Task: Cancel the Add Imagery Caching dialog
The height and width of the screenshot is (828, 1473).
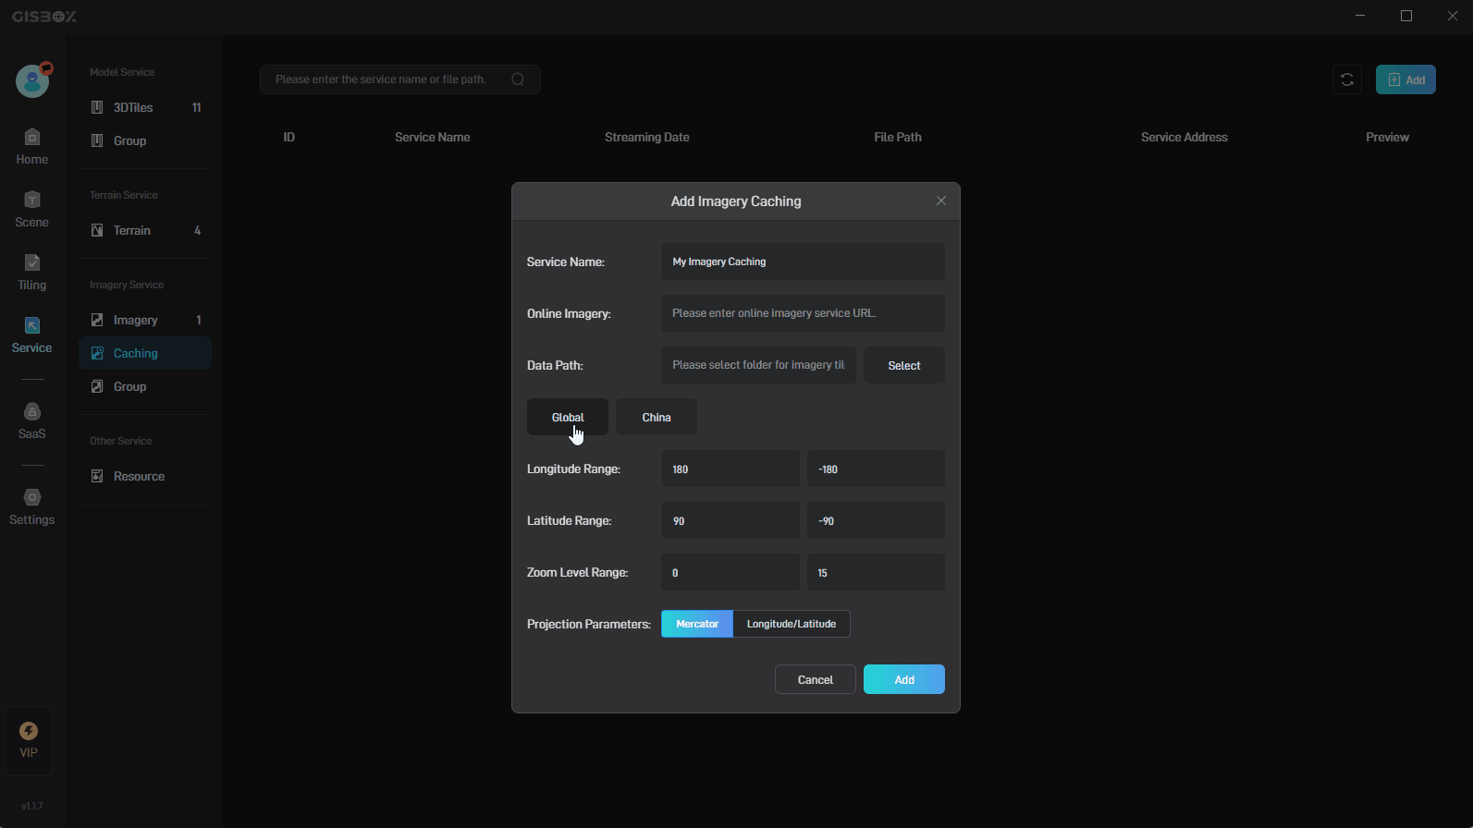Action: coord(816,679)
